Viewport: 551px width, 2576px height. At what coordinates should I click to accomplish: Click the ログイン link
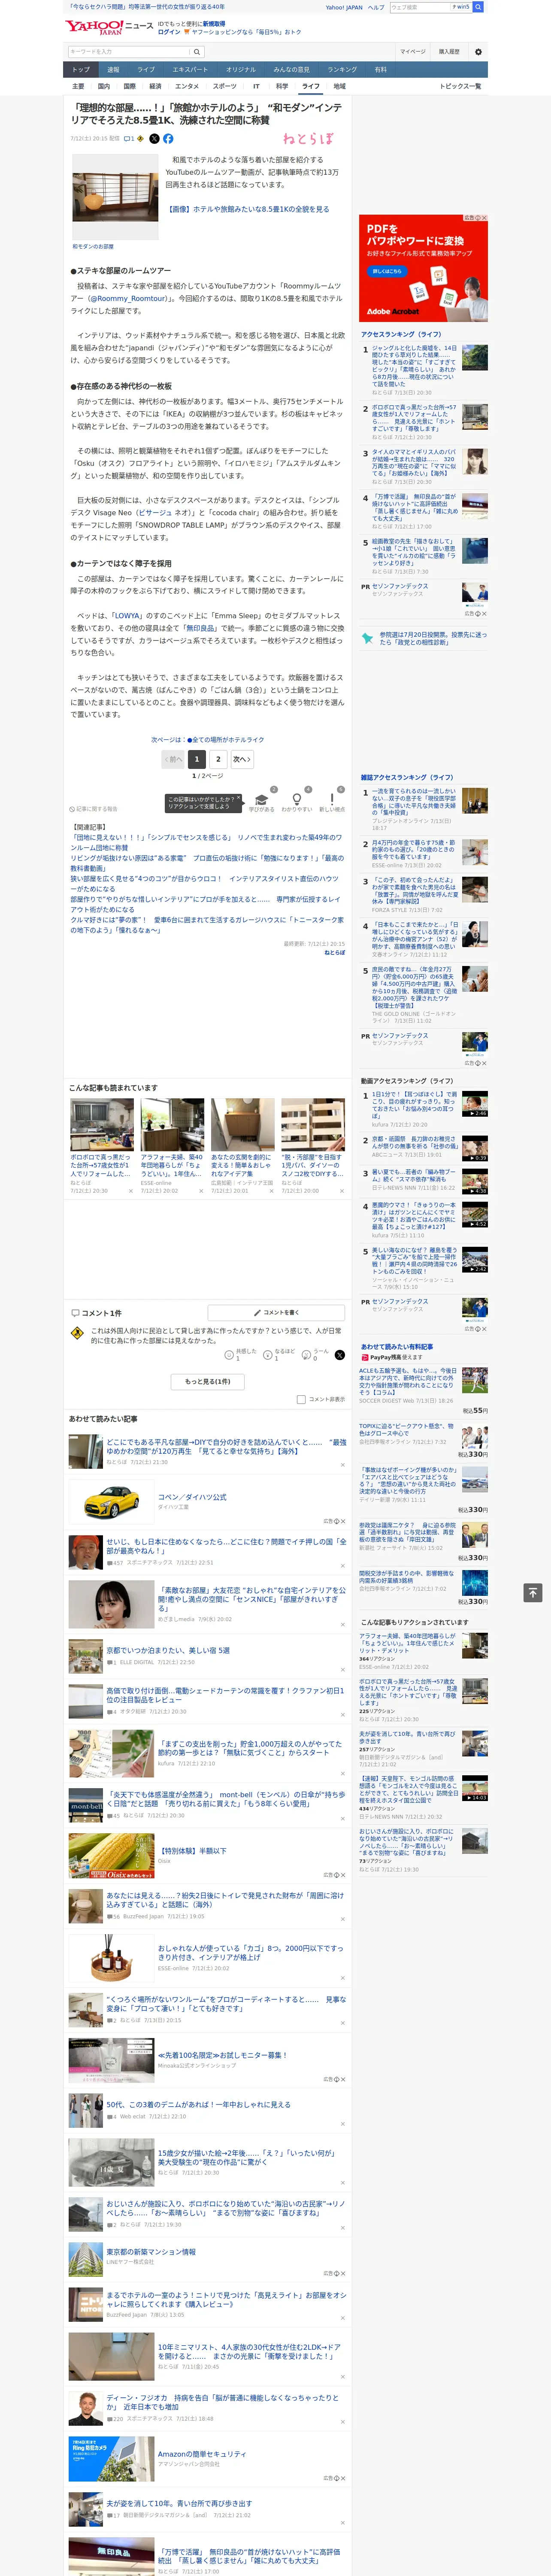(x=169, y=32)
